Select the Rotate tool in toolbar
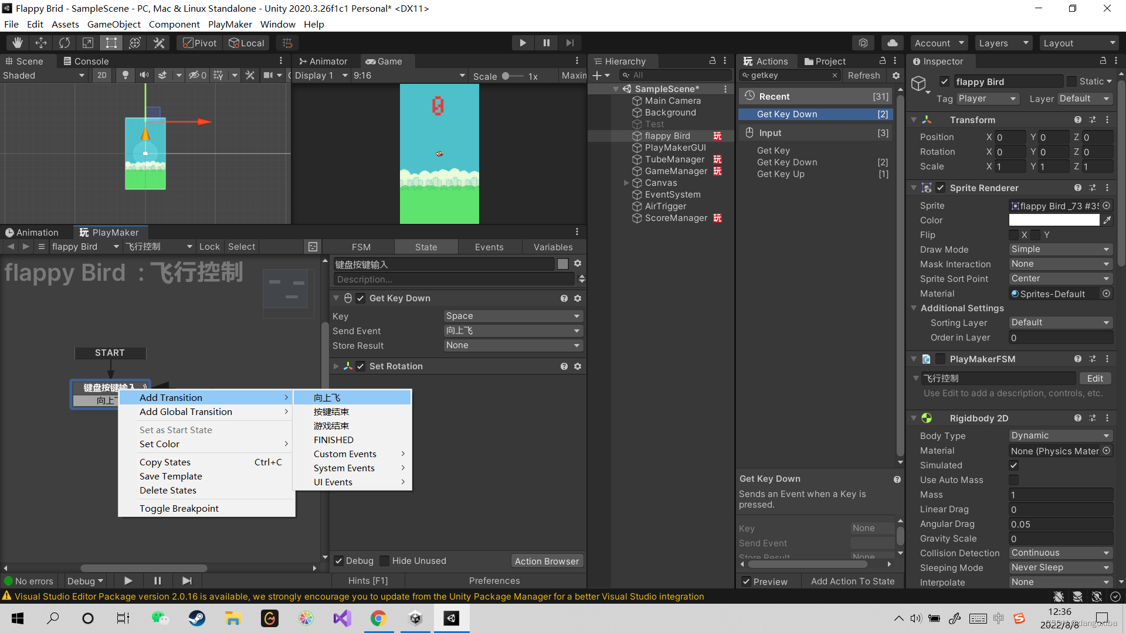The width and height of the screenshot is (1126, 633). pyautogui.click(x=65, y=43)
